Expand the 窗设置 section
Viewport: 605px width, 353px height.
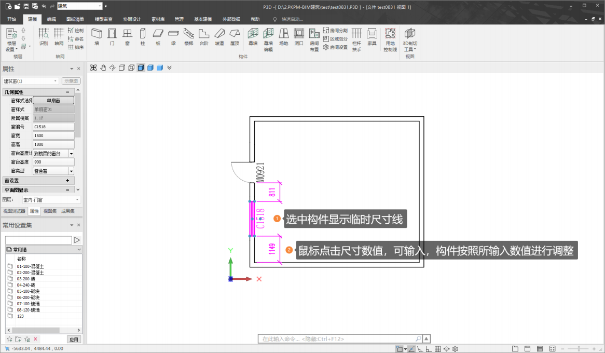67,181
